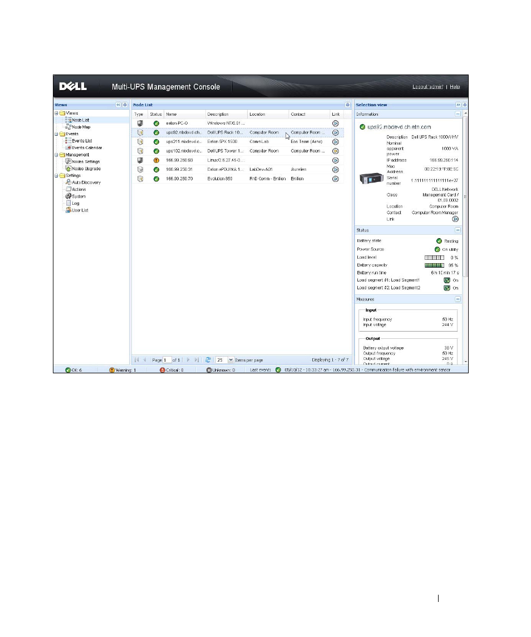Go to first page of node list
This screenshot has width=531, height=637.
tap(136, 360)
